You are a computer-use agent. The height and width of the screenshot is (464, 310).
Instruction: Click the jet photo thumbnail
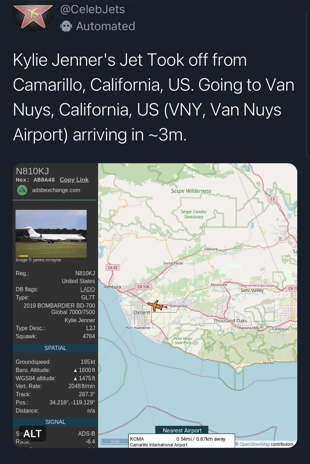pos(51,233)
